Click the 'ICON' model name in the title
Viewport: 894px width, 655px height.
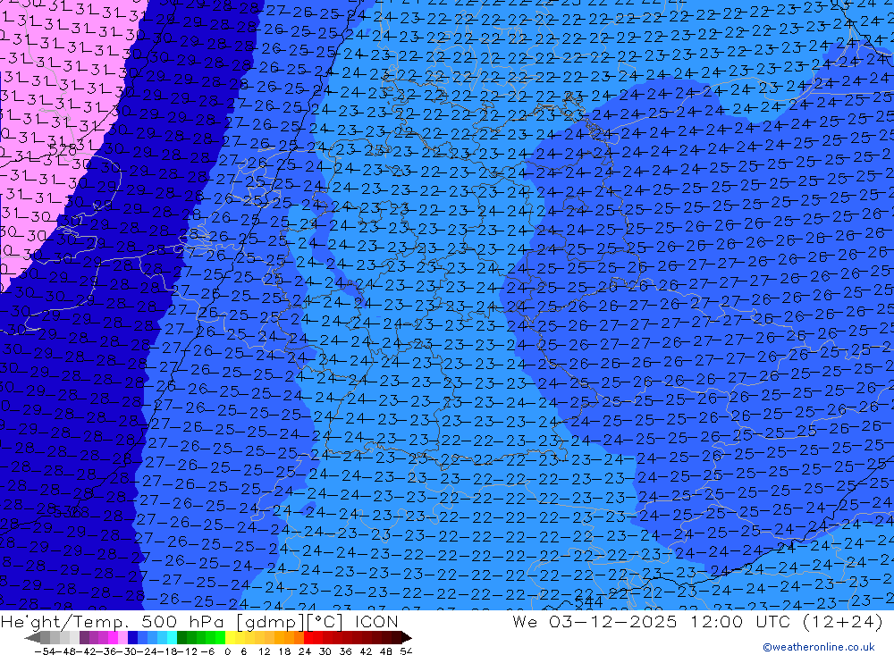(x=376, y=621)
